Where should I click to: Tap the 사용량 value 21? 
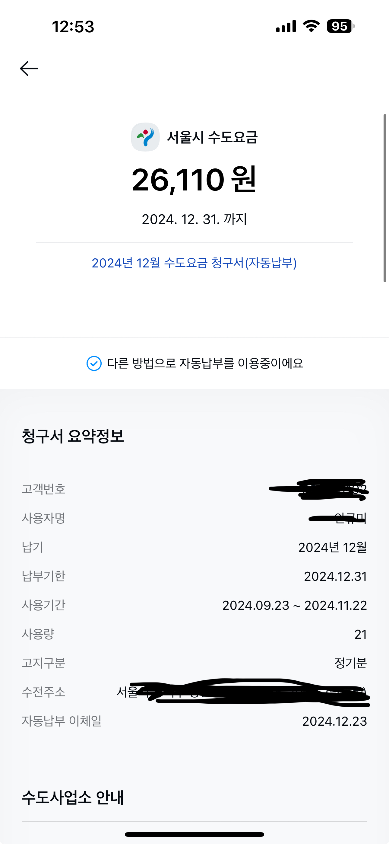click(360, 634)
